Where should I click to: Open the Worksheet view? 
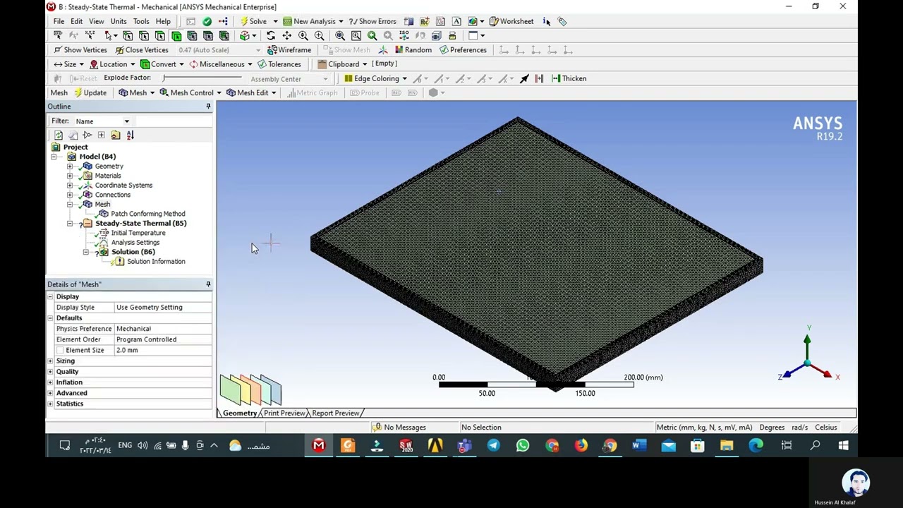511,21
